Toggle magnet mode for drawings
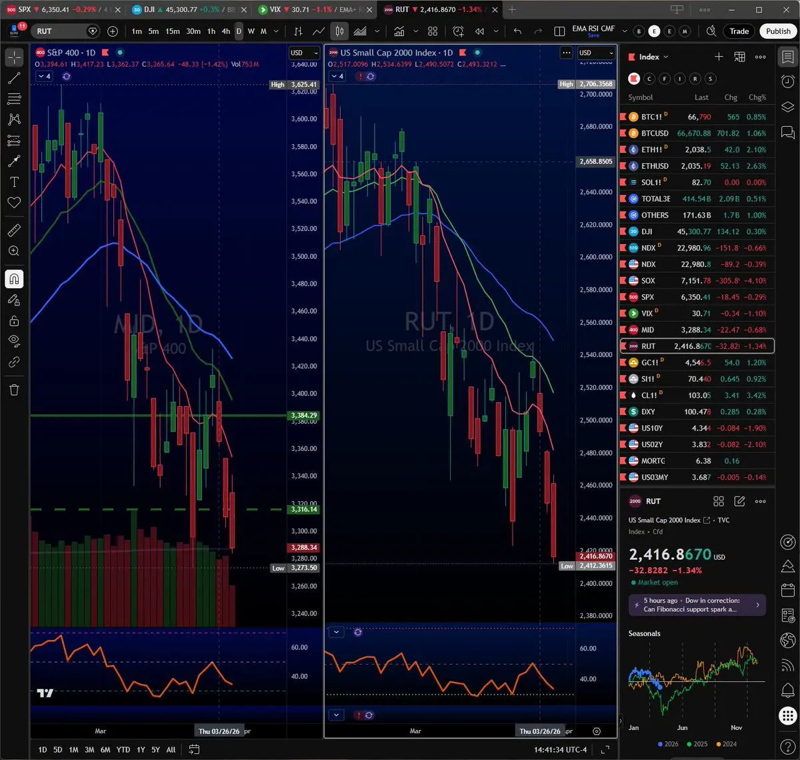 (14, 279)
